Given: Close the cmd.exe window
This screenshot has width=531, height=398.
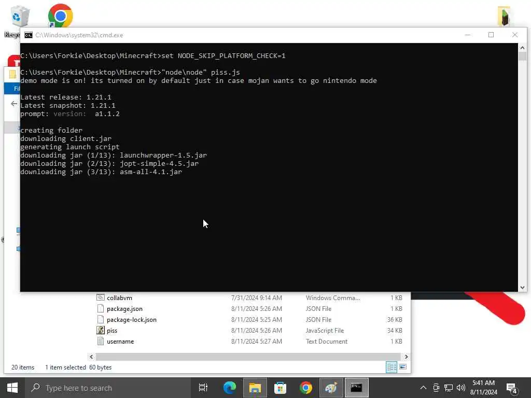Looking at the screenshot, I should tap(515, 35).
